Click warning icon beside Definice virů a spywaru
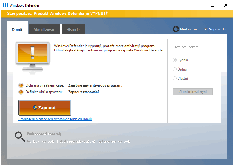Viewport: 234px width, 166px height. pos(21,92)
